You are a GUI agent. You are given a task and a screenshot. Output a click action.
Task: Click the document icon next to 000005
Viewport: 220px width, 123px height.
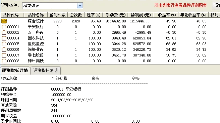pyautogui.click(x=4, y=44)
